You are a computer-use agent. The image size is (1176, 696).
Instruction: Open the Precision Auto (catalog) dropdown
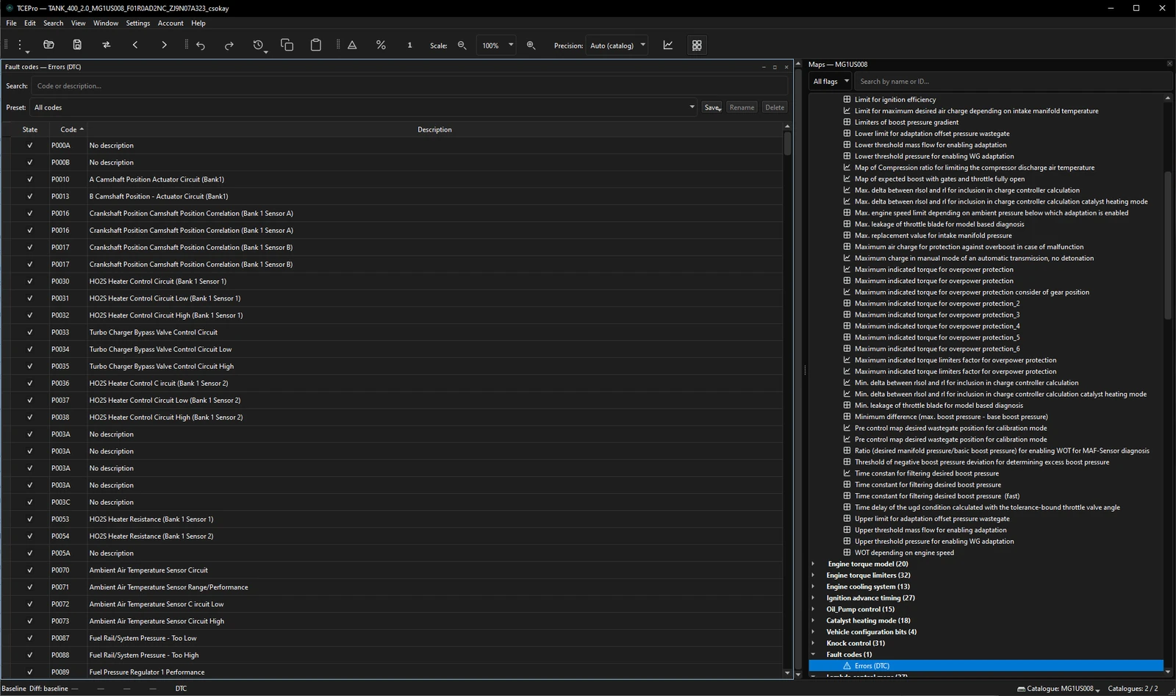point(617,45)
